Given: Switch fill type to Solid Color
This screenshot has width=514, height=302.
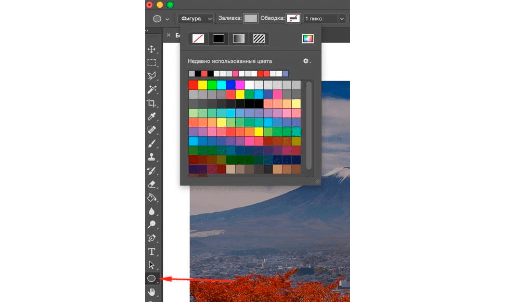Looking at the screenshot, I should coord(218,38).
